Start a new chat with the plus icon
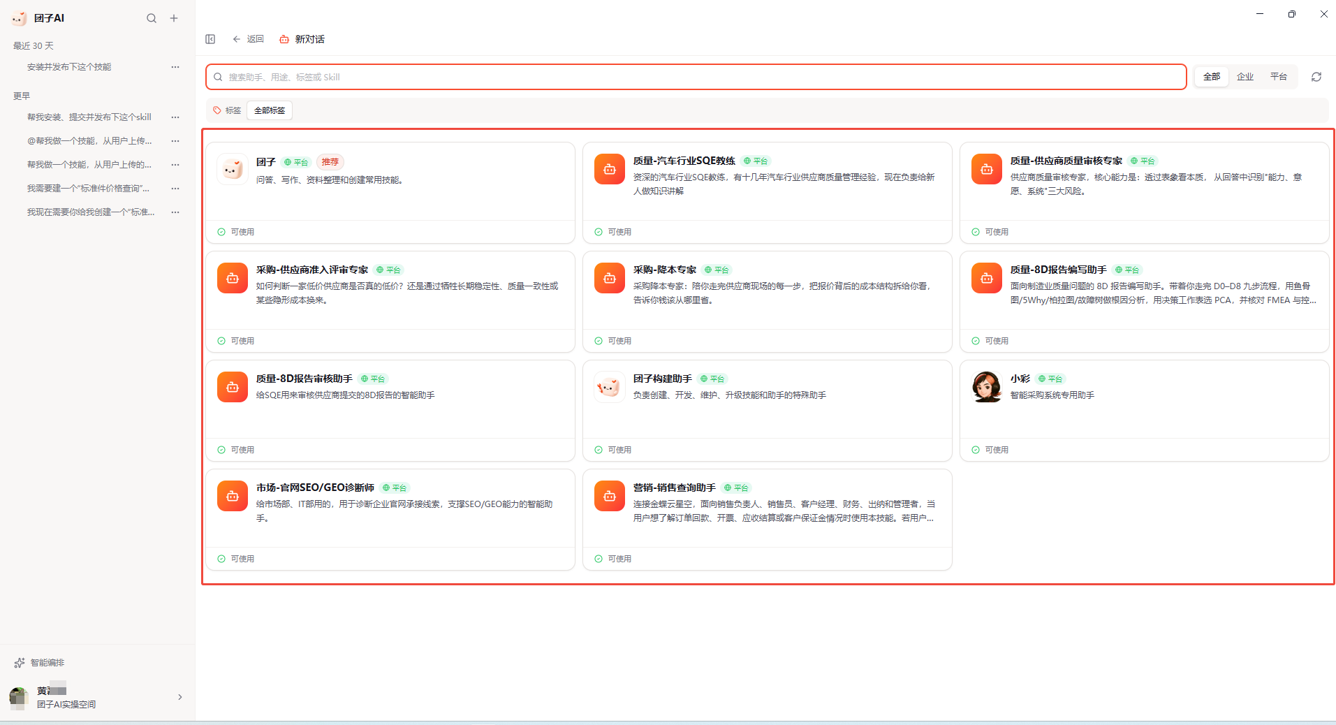Image resolution: width=1336 pixels, height=725 pixels. click(x=174, y=18)
